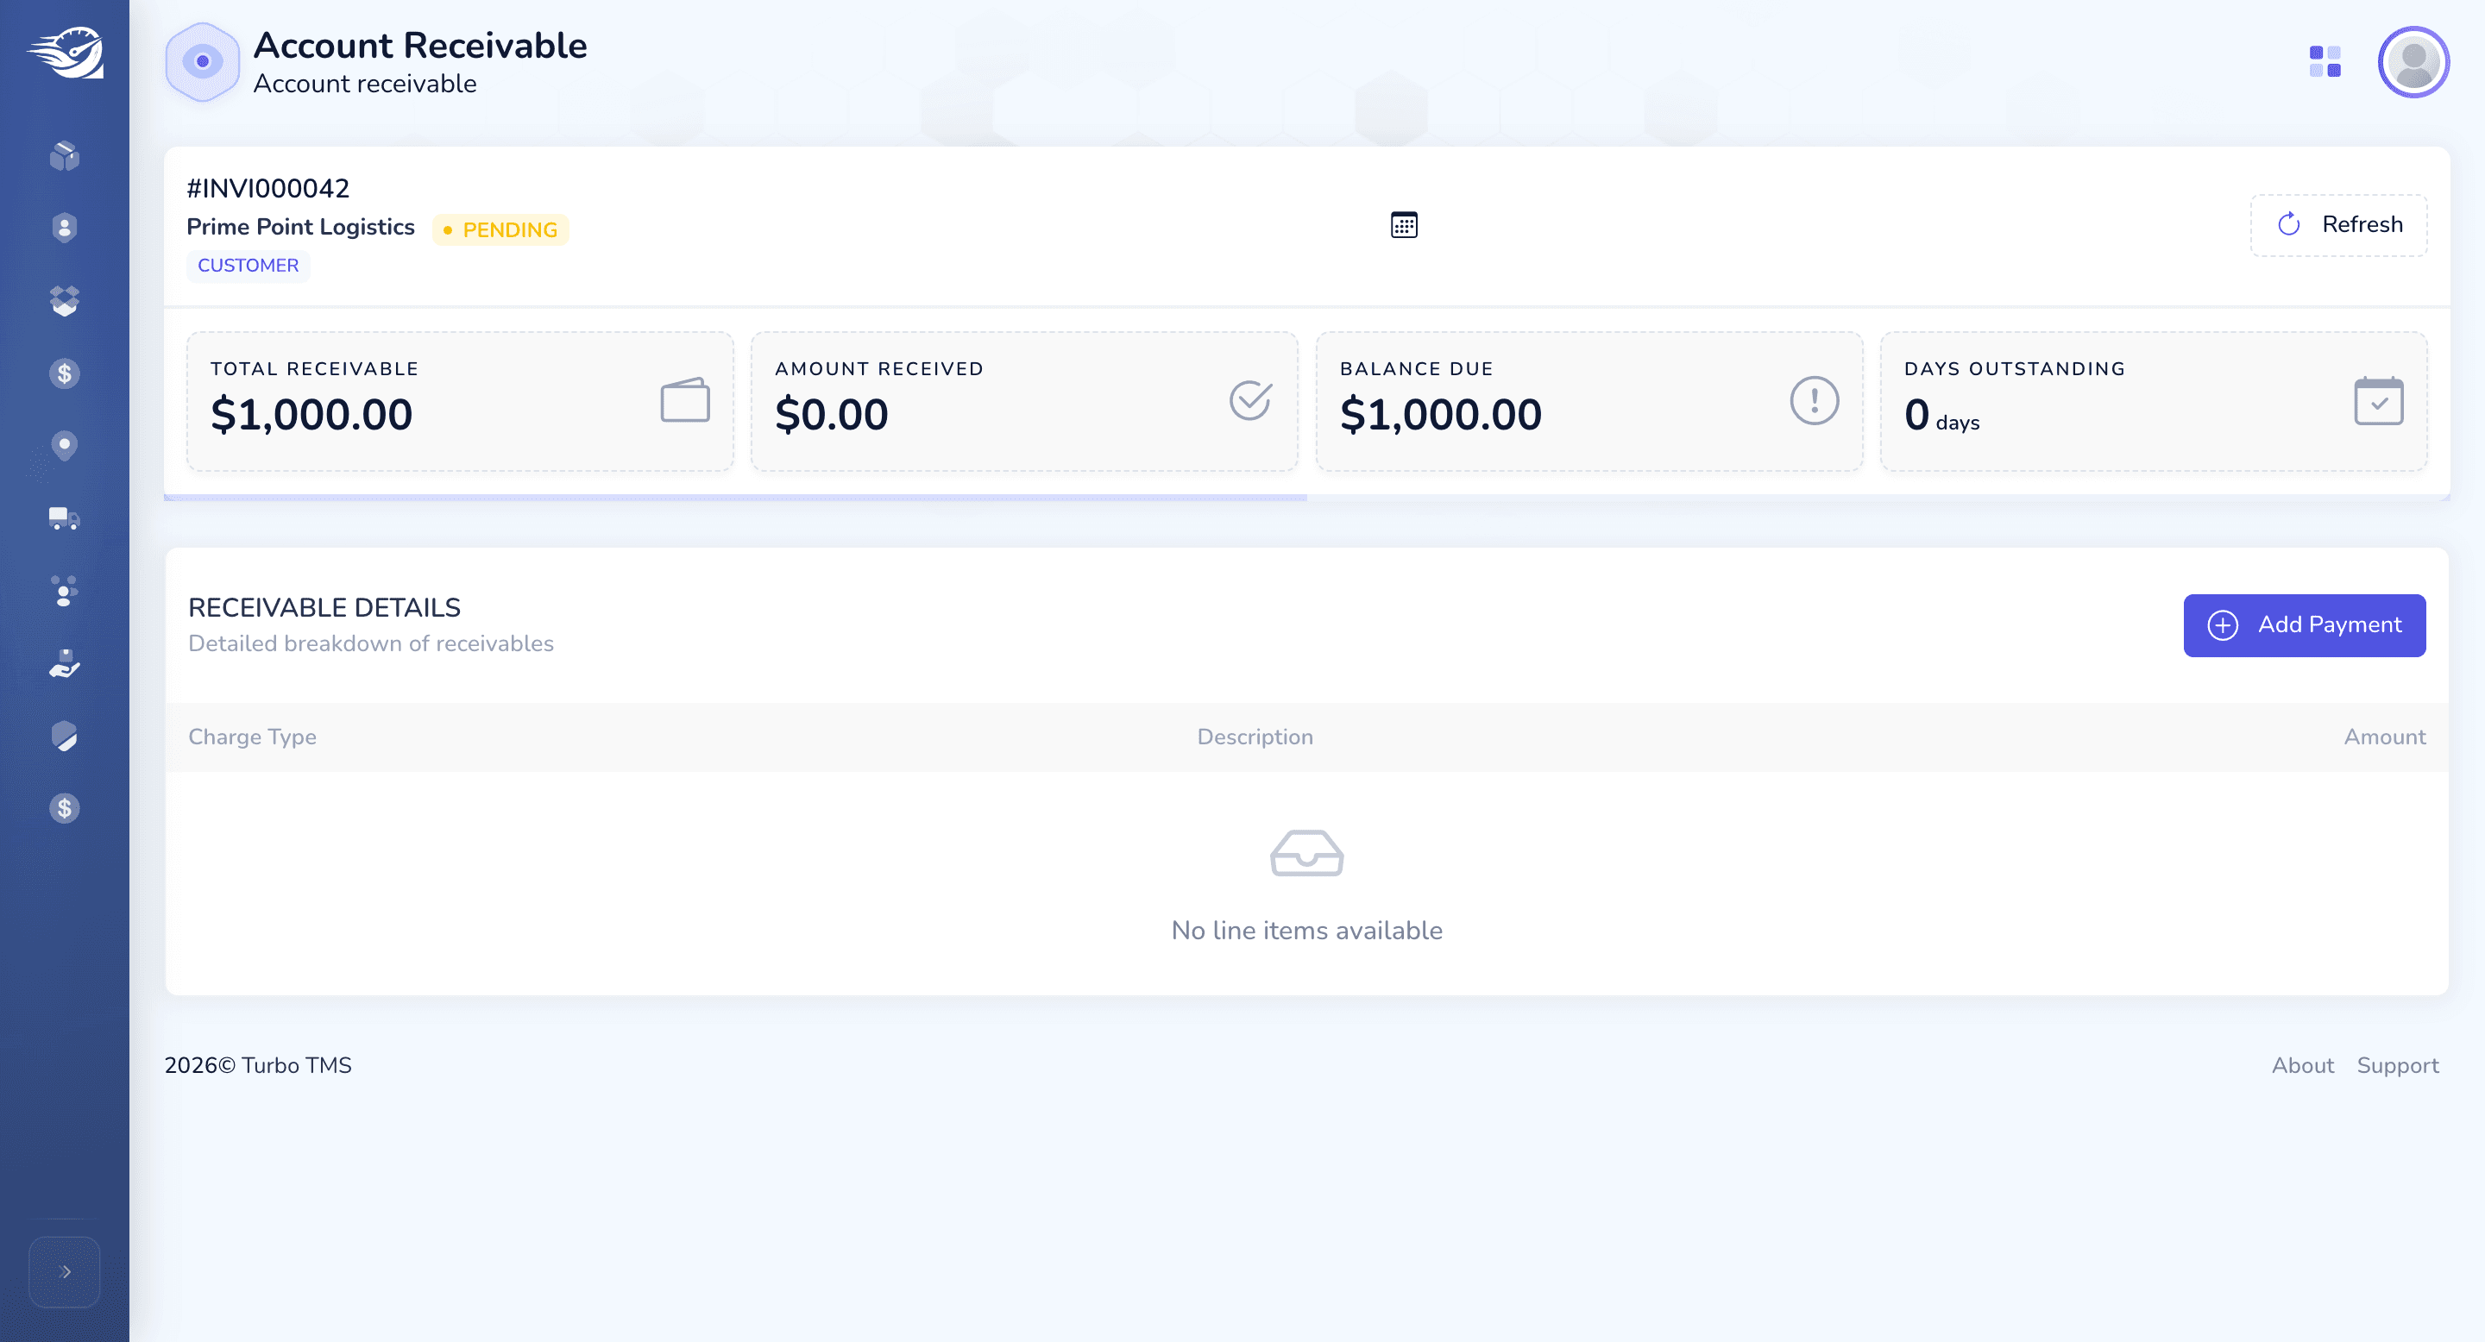Click the calendar icon in invoice header
This screenshot has height=1342, width=2485.
(x=1404, y=224)
